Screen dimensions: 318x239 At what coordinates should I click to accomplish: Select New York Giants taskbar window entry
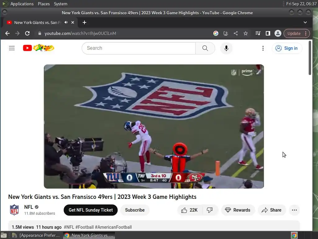click(x=89, y=235)
